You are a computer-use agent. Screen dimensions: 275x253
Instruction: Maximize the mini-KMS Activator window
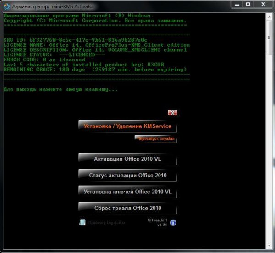[247, 5]
